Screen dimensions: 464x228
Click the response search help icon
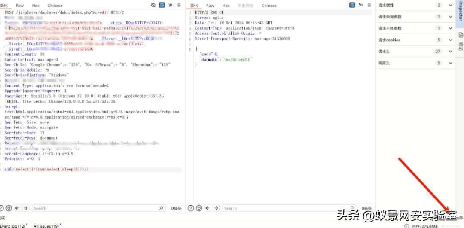click(191, 208)
